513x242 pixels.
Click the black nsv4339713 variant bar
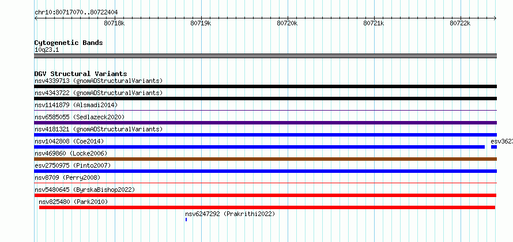tap(266, 86)
